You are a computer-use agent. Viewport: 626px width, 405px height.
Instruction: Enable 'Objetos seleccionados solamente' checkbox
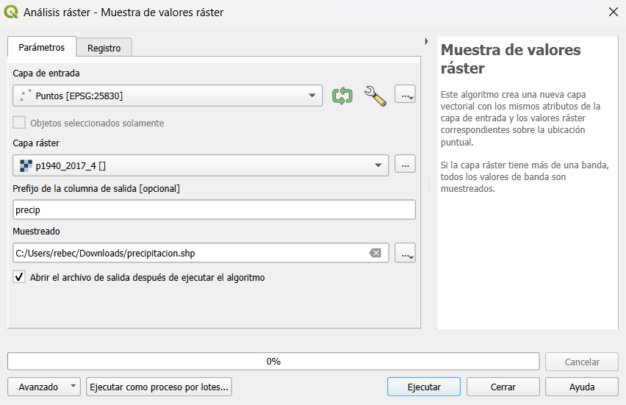click(x=19, y=123)
